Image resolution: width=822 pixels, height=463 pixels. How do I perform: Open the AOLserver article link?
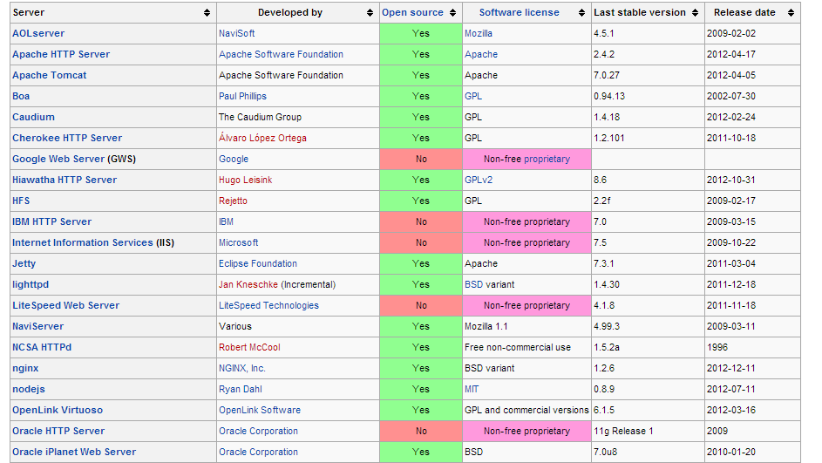click(x=38, y=33)
